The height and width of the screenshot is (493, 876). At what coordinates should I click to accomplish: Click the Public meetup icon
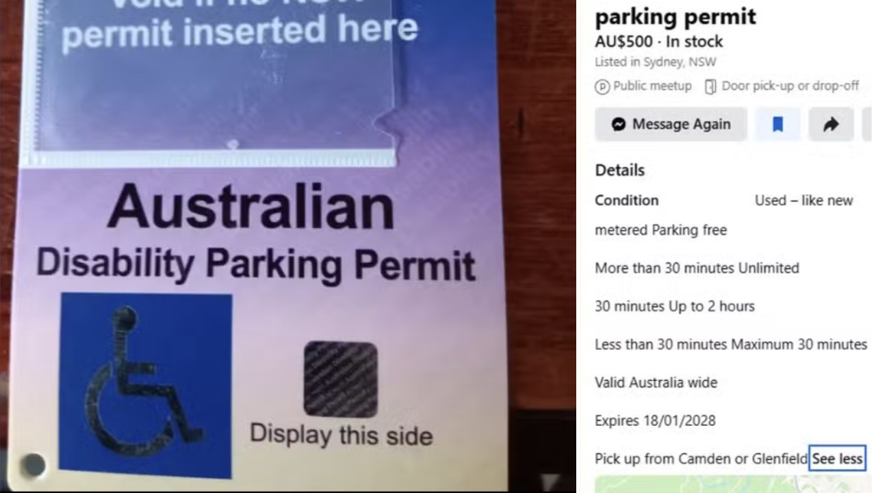coord(602,86)
